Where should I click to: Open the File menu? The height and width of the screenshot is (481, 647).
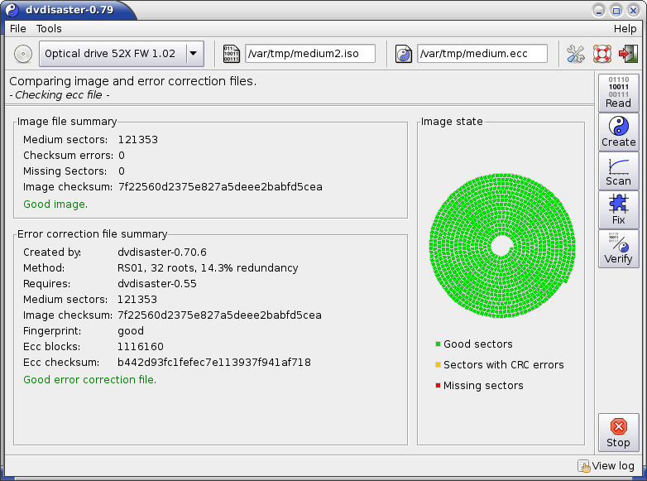point(17,29)
